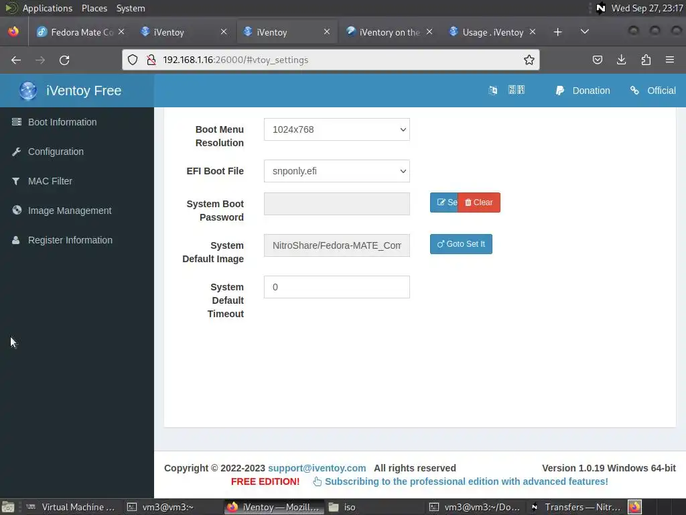
Task: Click the browser back arrow
Action: (x=16, y=60)
